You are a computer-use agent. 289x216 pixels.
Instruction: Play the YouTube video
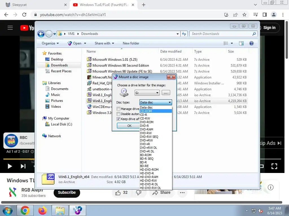(x=10, y=166)
